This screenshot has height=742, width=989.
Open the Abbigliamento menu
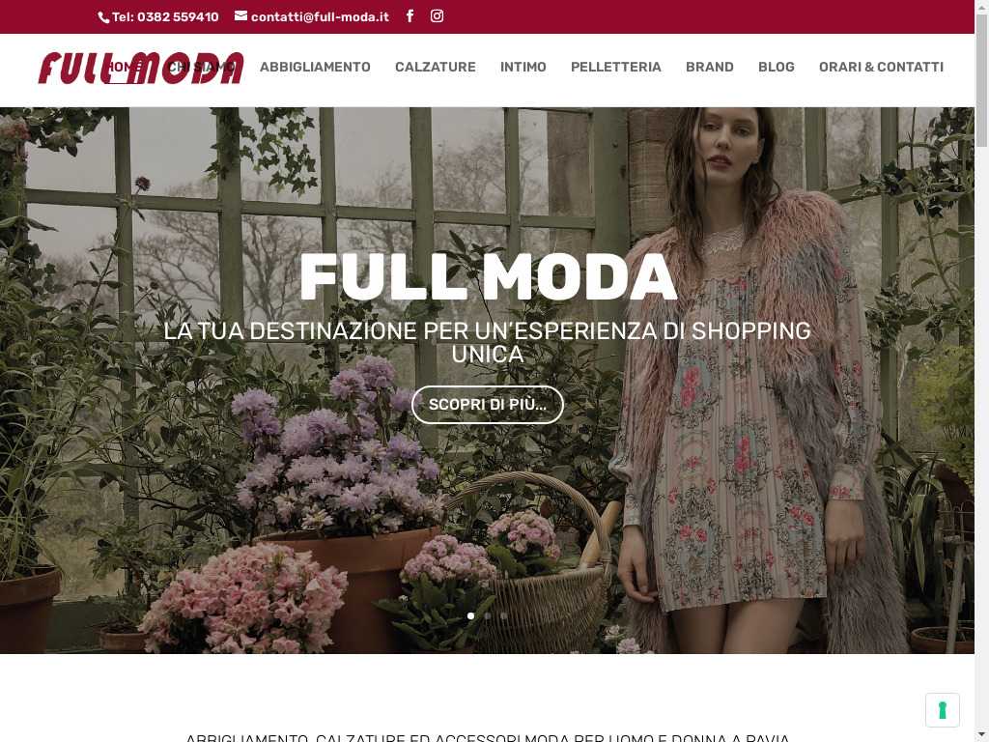pos(315,67)
